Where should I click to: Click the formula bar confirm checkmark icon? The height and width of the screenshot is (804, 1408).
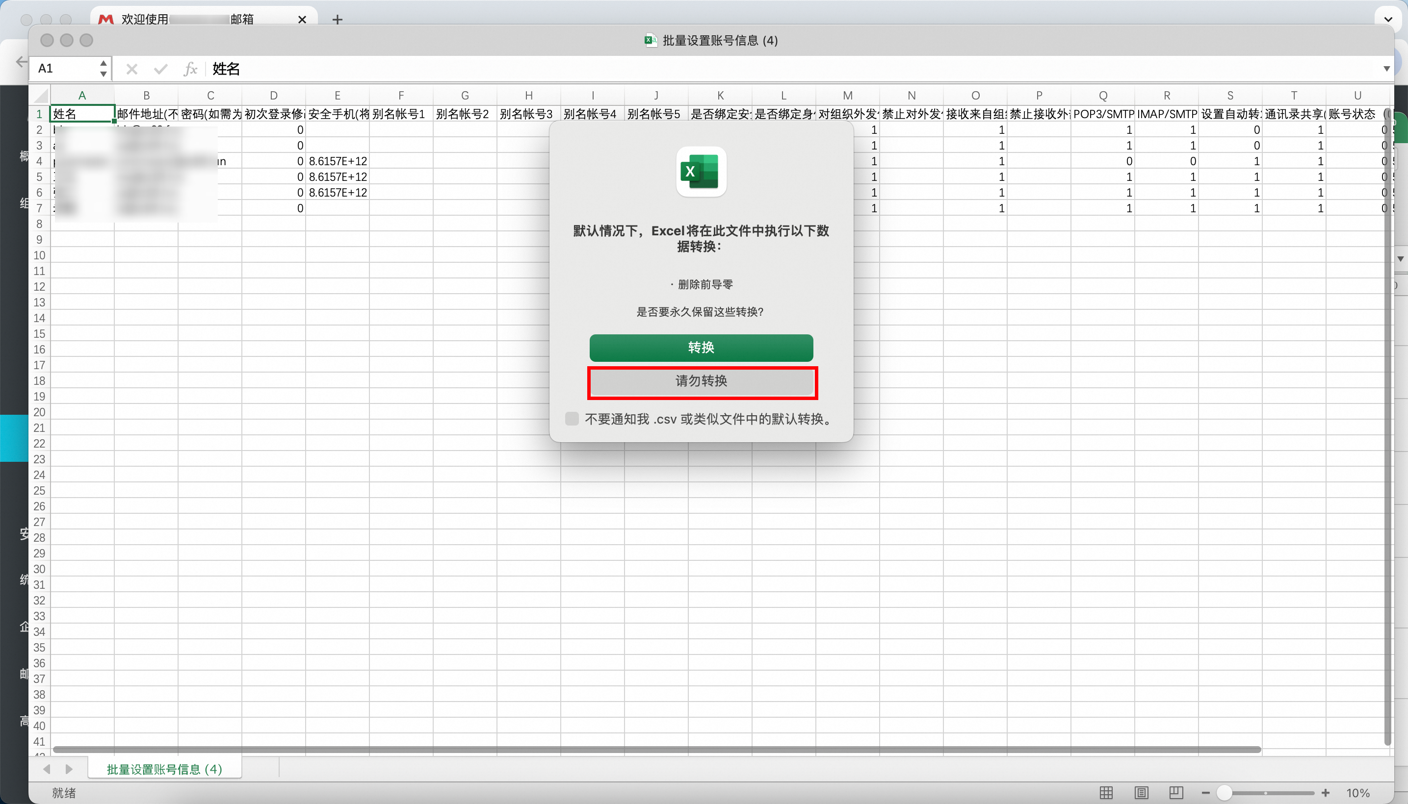[161, 69]
